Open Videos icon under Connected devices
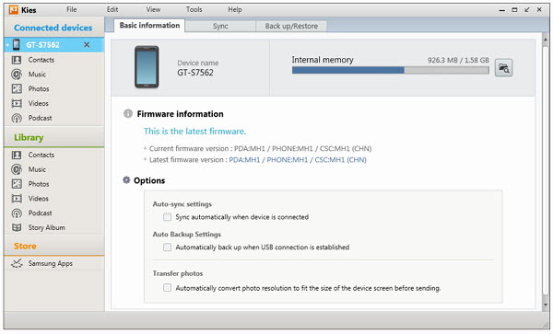553x334 pixels. coord(17,103)
